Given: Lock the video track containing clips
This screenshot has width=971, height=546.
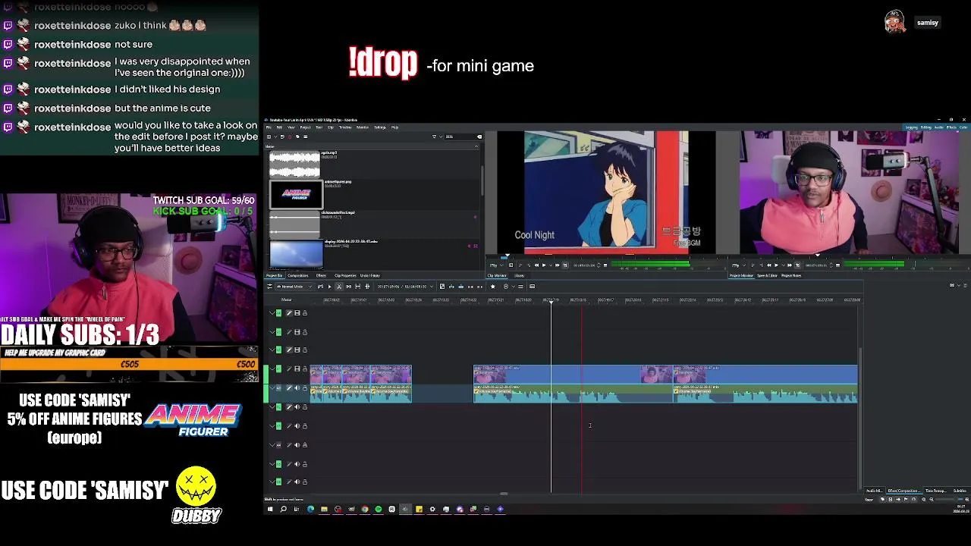Looking at the screenshot, I should click(x=305, y=369).
